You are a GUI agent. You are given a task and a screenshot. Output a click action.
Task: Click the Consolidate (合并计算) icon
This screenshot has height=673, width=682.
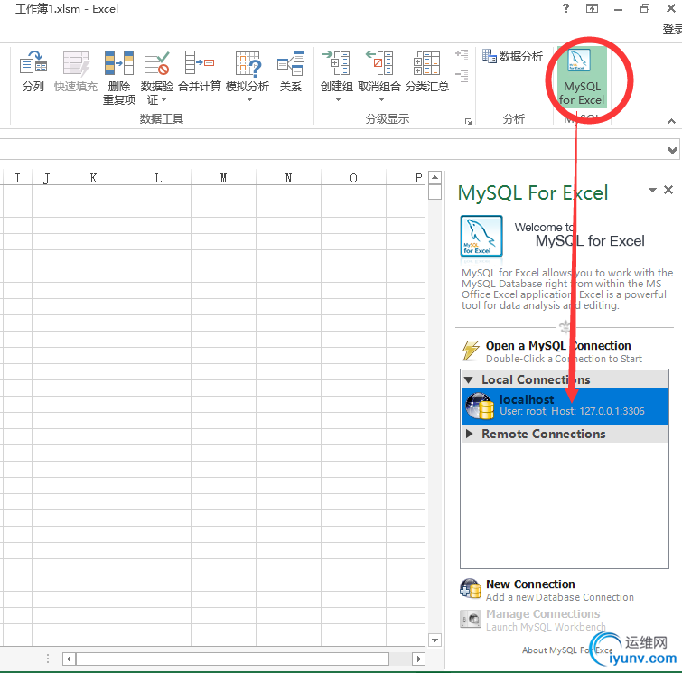click(200, 63)
